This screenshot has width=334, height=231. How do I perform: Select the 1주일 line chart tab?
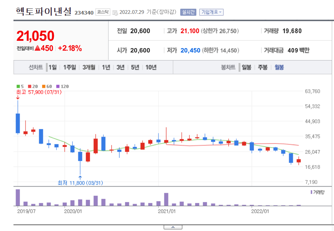pyautogui.click(x=70, y=67)
